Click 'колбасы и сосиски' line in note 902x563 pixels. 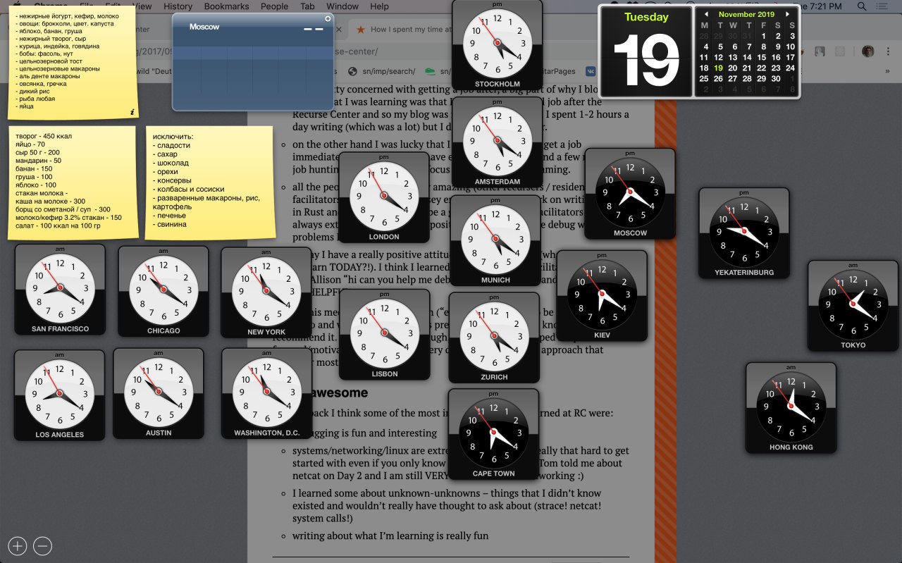click(x=188, y=189)
